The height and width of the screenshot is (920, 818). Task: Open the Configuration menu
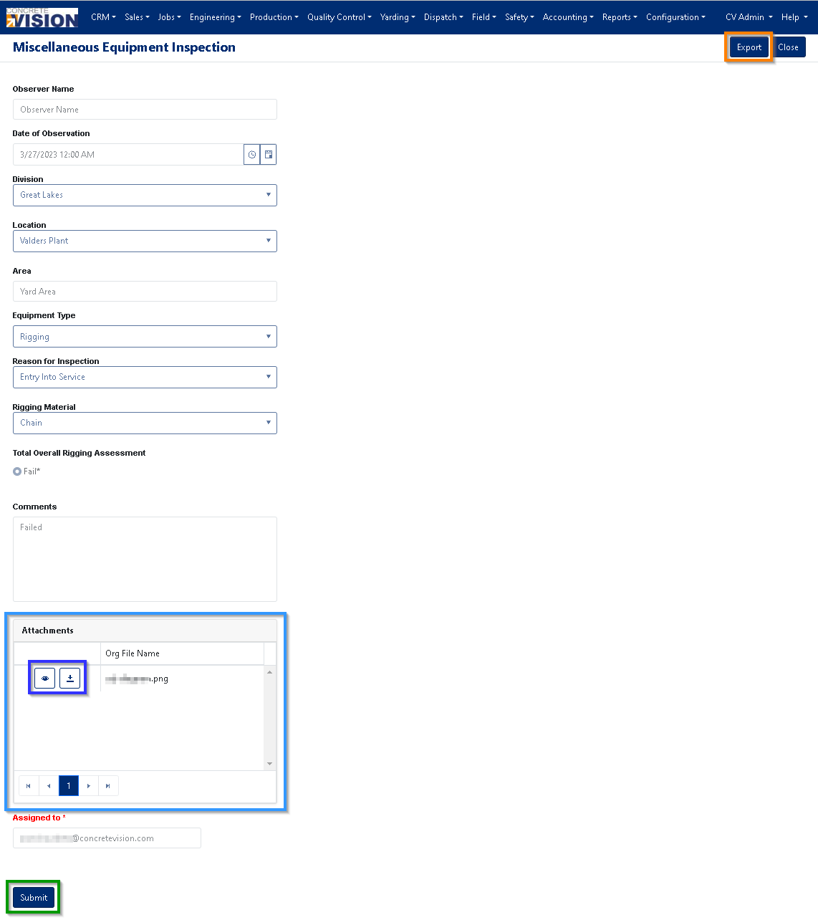(675, 17)
